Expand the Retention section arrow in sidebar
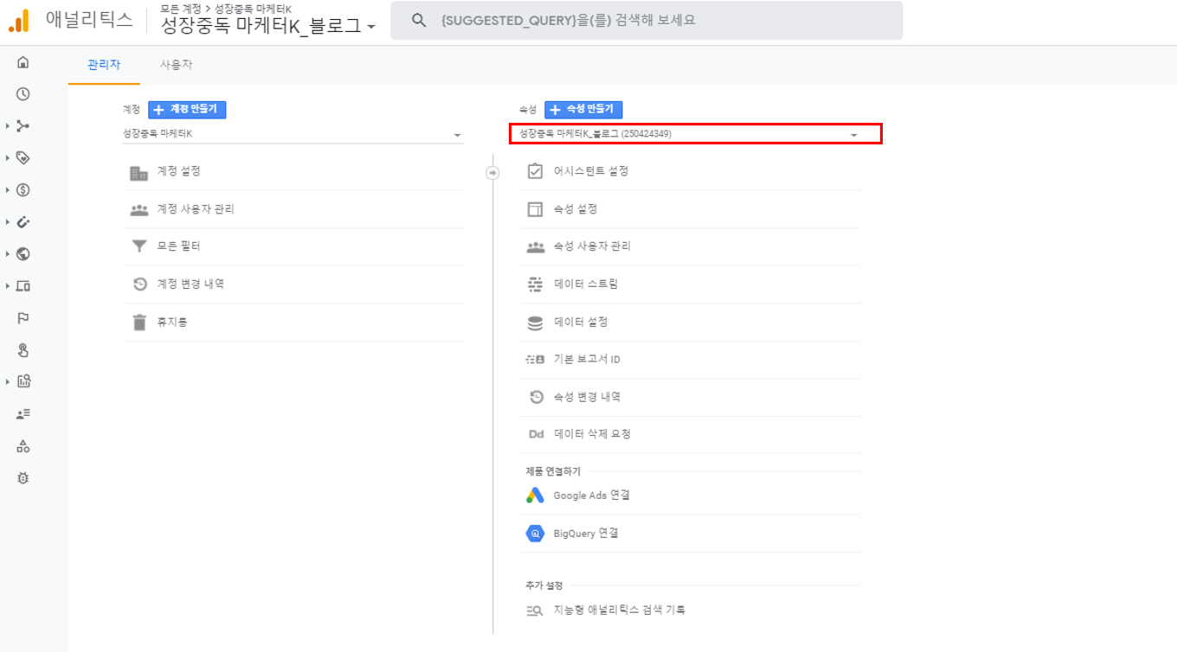This screenshot has width=1177, height=652. [8, 222]
